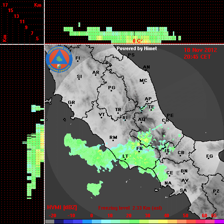
Task: Click the 60 value on dBZ scale
Action: click(x=204, y=215)
